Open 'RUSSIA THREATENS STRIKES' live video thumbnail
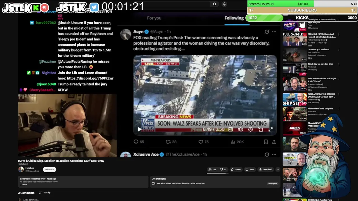 295,99
